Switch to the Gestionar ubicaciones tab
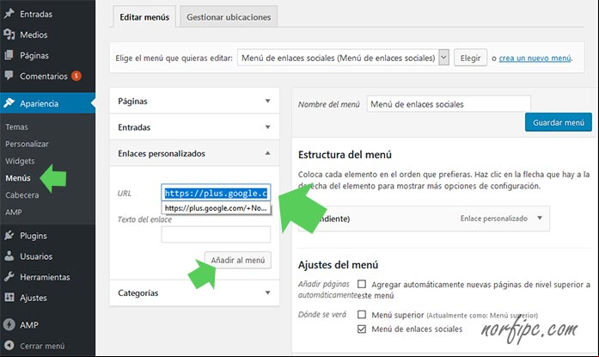 [229, 17]
